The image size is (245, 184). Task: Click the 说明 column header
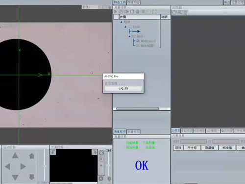(166, 17)
